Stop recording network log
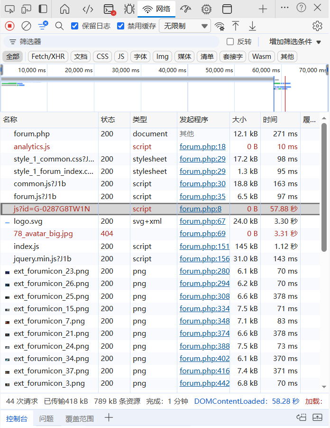The width and height of the screenshot is (330, 428). [9, 26]
